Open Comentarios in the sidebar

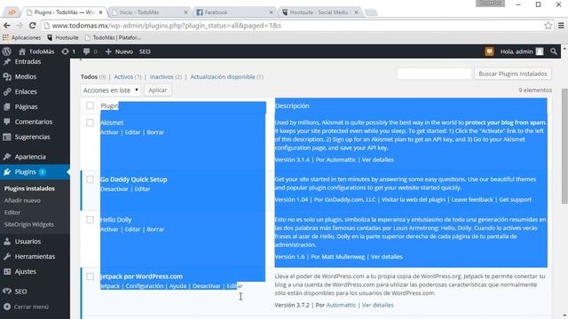[x=35, y=122]
